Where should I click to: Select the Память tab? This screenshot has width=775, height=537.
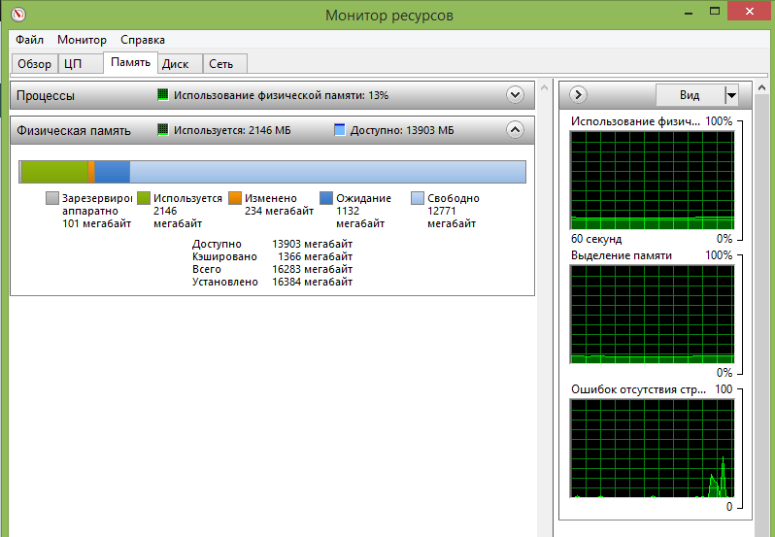point(130,62)
